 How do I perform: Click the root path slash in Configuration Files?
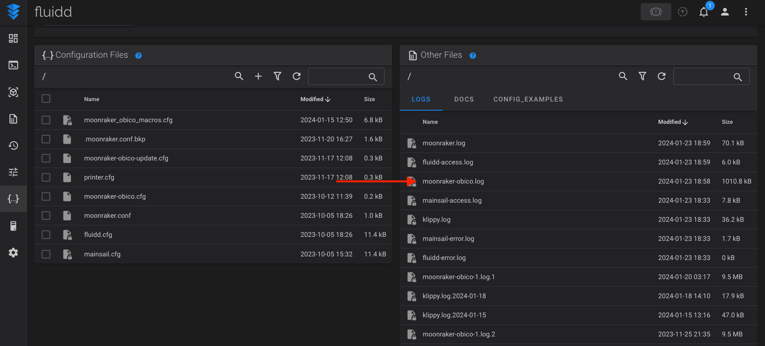tap(44, 76)
